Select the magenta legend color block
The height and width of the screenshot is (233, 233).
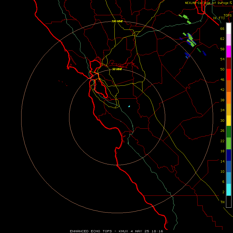229,52
